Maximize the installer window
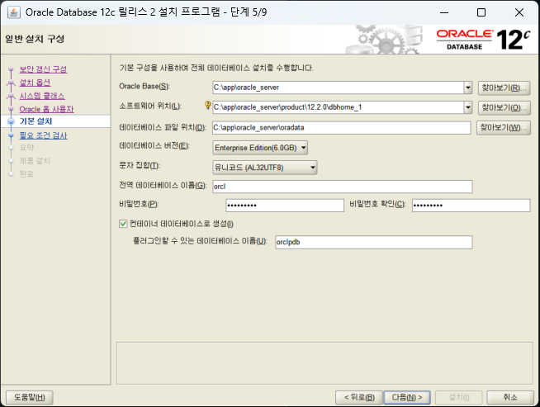This screenshot has height=407, width=540. point(481,12)
